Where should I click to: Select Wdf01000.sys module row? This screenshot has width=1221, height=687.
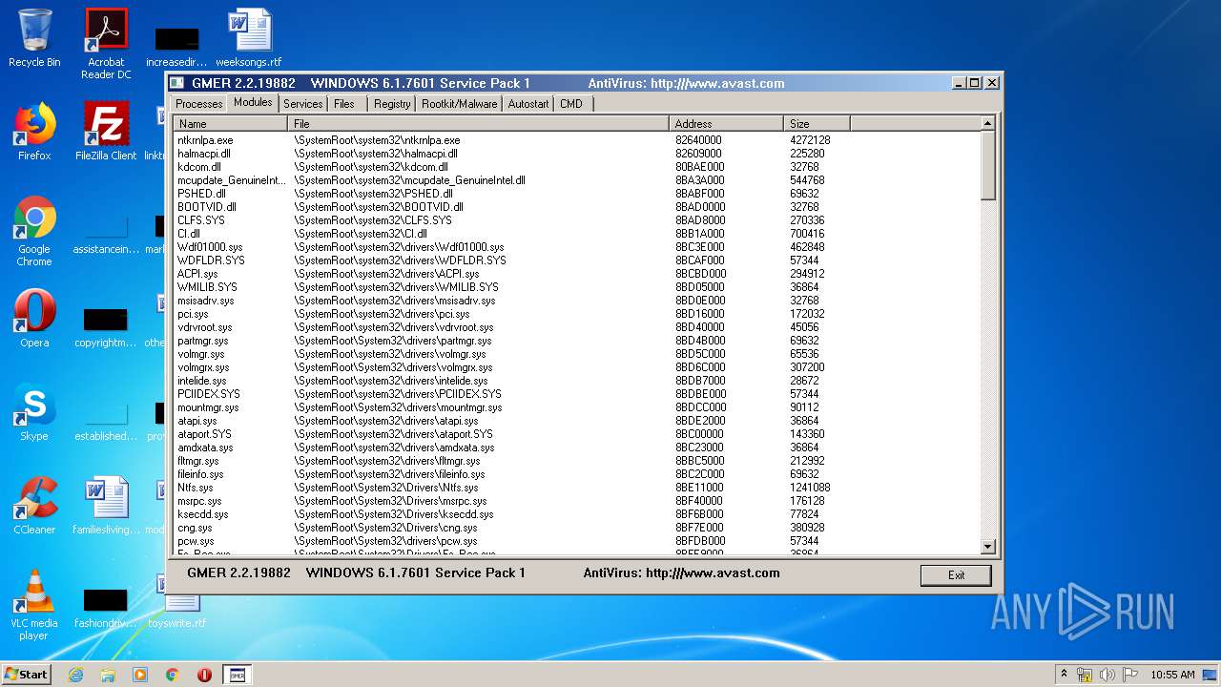pyautogui.click(x=578, y=247)
